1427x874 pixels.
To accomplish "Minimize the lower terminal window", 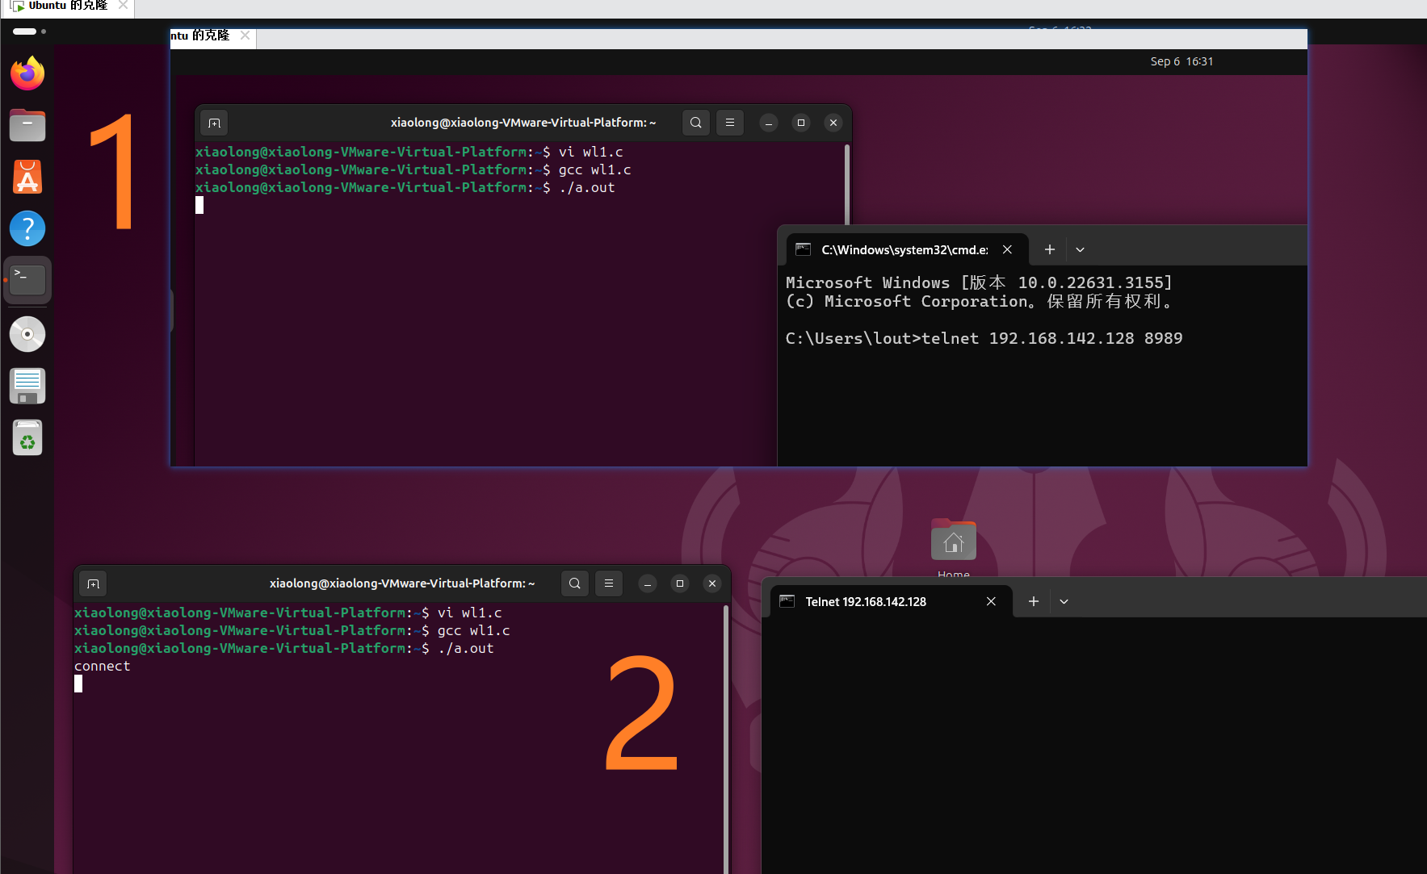I will (x=648, y=583).
